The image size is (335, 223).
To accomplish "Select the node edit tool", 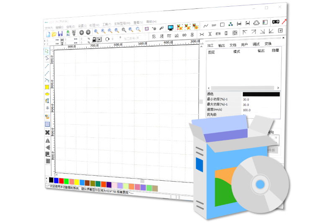I will click(x=47, y=58).
